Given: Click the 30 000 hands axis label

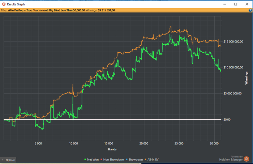Looking at the screenshot, I should pyautogui.click(x=214, y=143).
